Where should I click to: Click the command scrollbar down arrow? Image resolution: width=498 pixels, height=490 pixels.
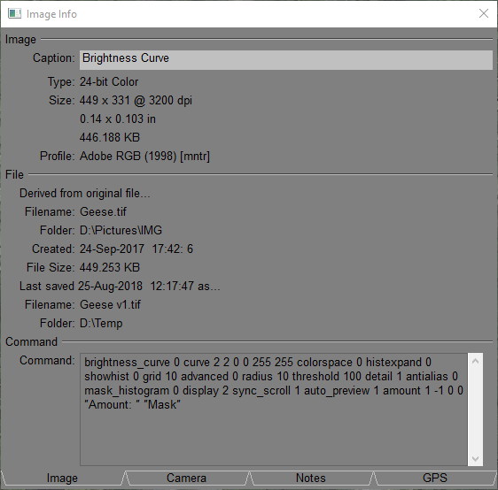click(x=476, y=459)
